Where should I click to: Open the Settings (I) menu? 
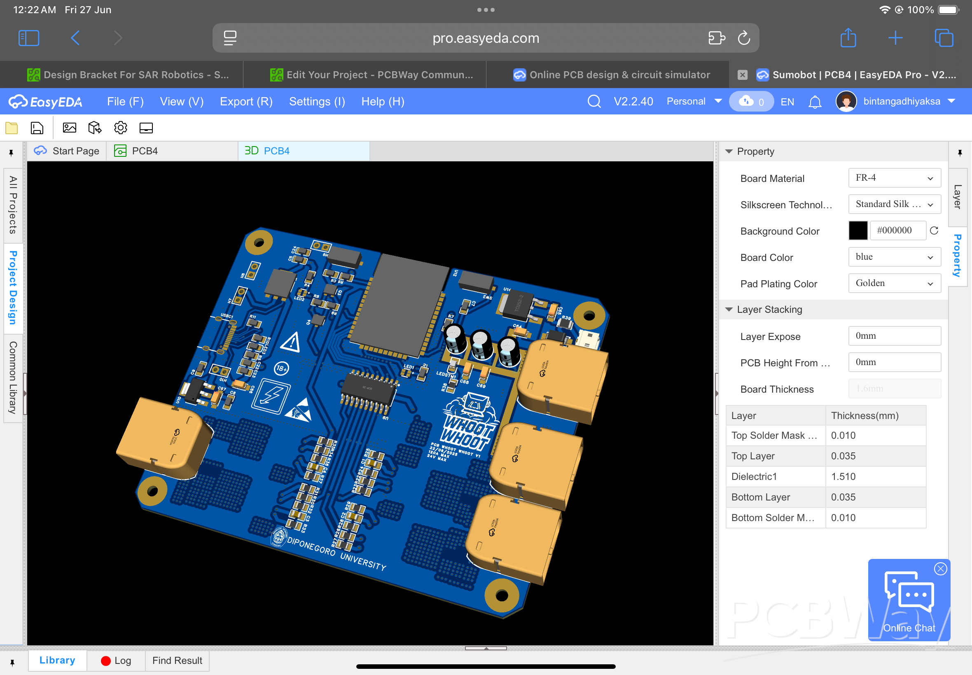pyautogui.click(x=317, y=102)
